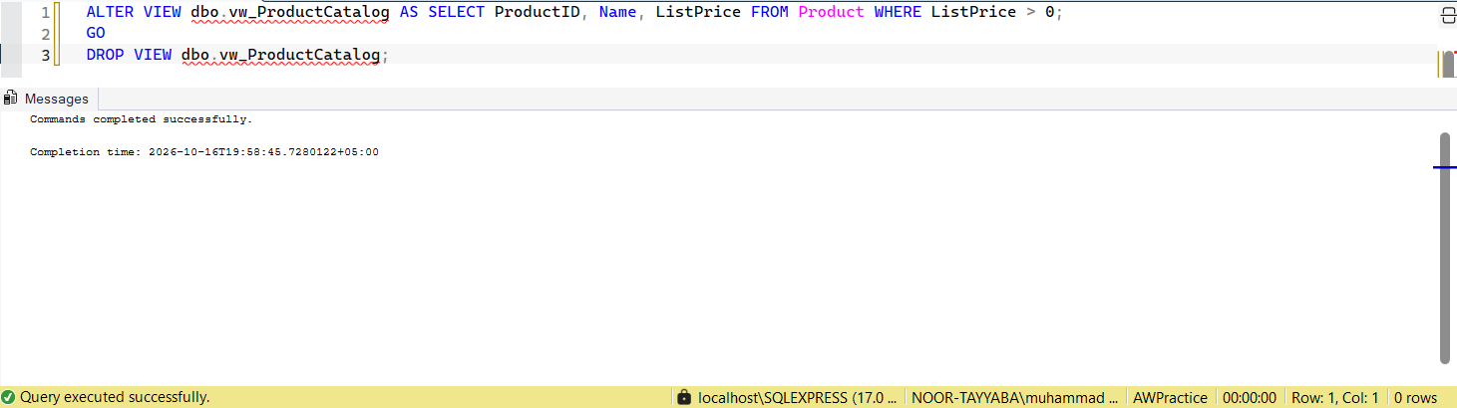1457x408 pixels.
Task: Click the '0 rows' status entry
Action: [1416, 397]
